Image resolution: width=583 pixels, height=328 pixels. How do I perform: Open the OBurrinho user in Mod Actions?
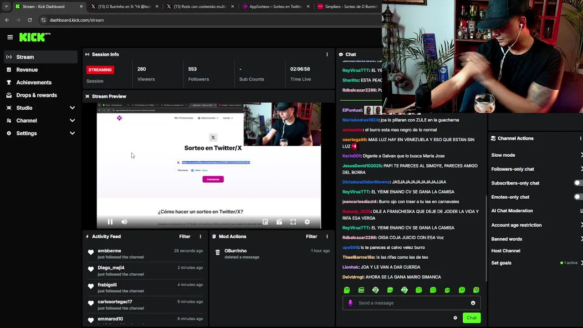pos(235,251)
